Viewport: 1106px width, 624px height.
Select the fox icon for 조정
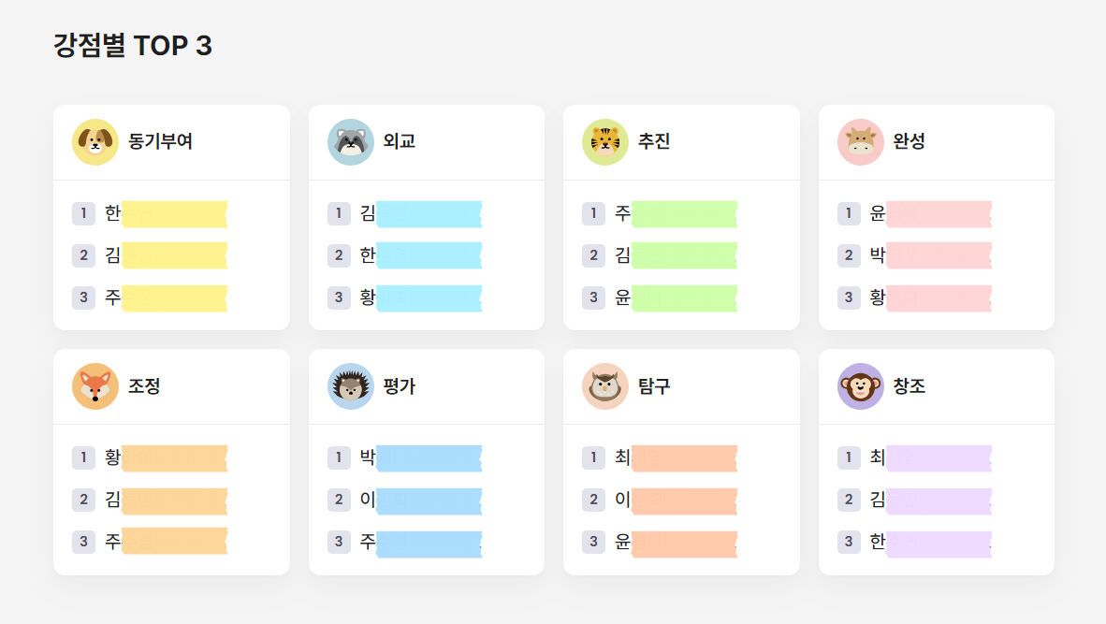(x=95, y=386)
